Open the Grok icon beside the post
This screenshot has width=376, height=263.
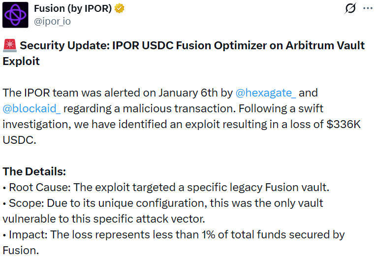click(x=350, y=9)
